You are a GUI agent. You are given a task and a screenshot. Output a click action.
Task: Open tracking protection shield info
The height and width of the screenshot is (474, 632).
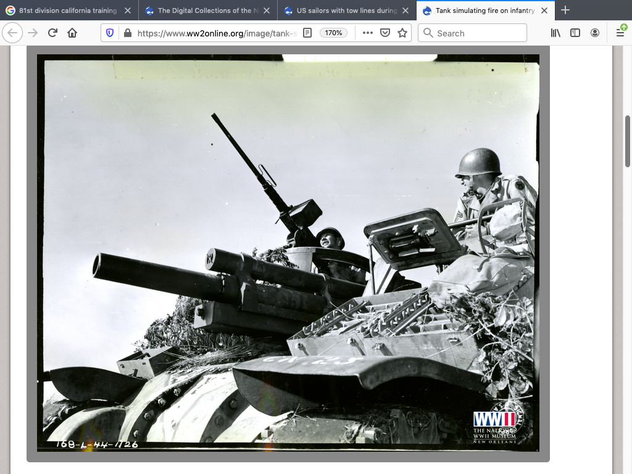point(110,33)
